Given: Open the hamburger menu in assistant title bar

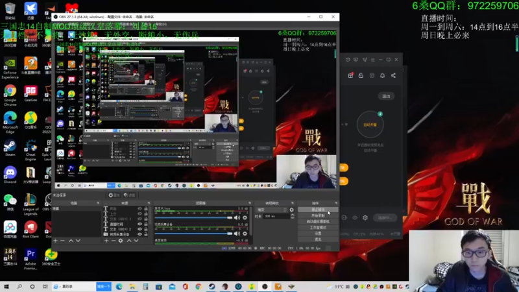Looking at the screenshot, I should tap(372, 60).
